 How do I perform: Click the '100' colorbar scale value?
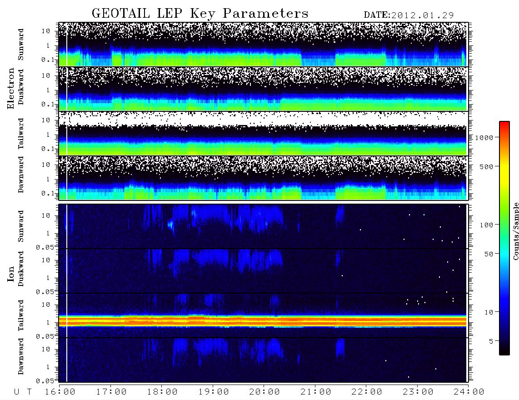coord(486,225)
